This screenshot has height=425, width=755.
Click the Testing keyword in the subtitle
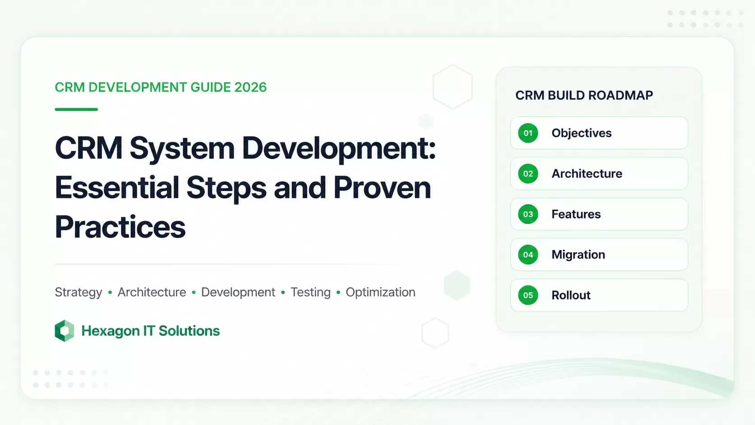[x=311, y=293]
